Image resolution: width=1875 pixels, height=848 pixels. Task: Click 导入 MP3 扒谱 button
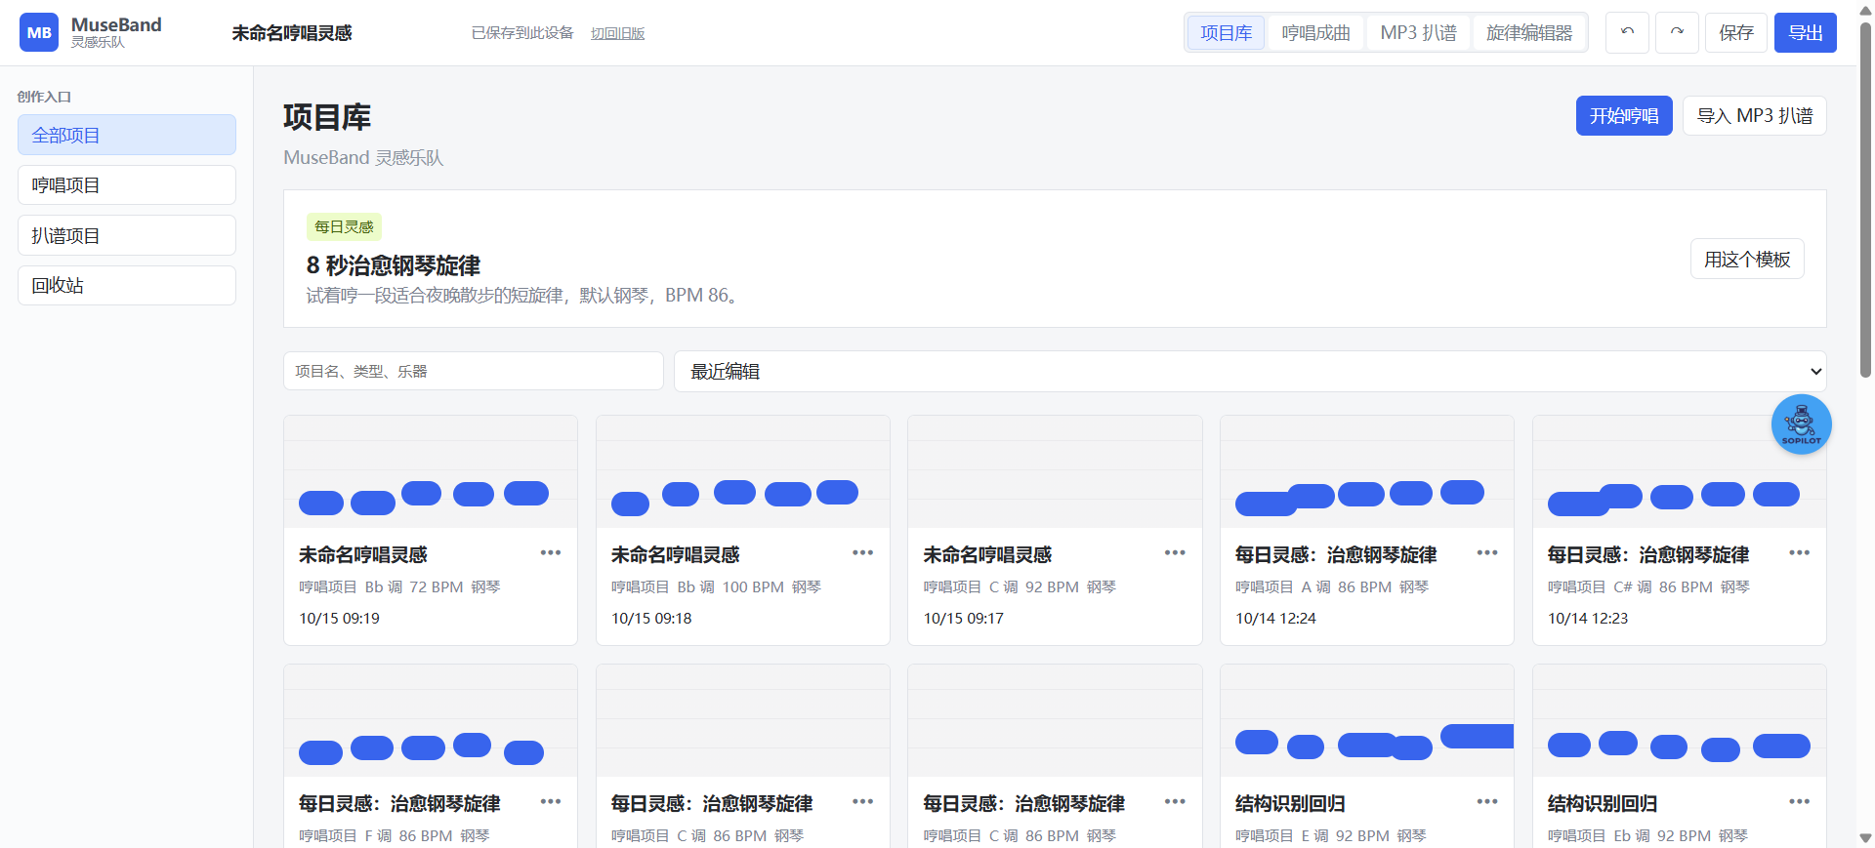tap(1754, 115)
